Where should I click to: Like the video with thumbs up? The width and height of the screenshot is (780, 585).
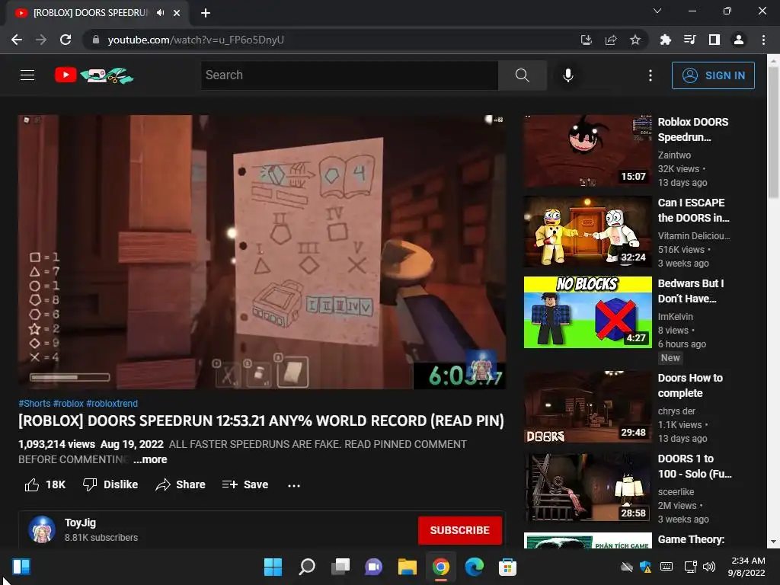pyautogui.click(x=45, y=484)
